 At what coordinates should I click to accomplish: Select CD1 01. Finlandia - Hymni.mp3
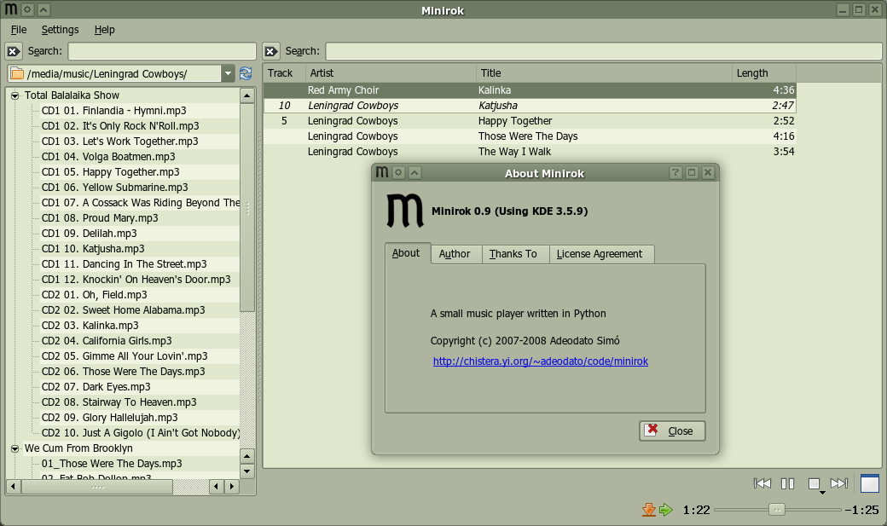click(113, 111)
